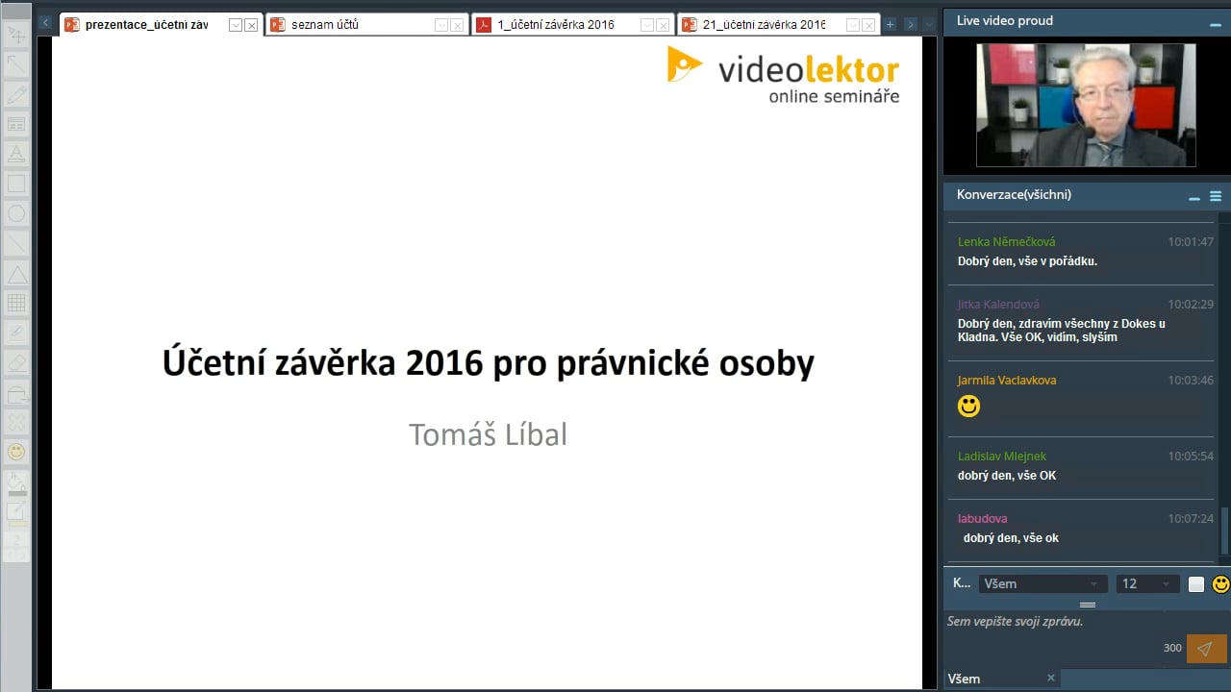Minimize the Konverzace chat panel

point(1194,197)
